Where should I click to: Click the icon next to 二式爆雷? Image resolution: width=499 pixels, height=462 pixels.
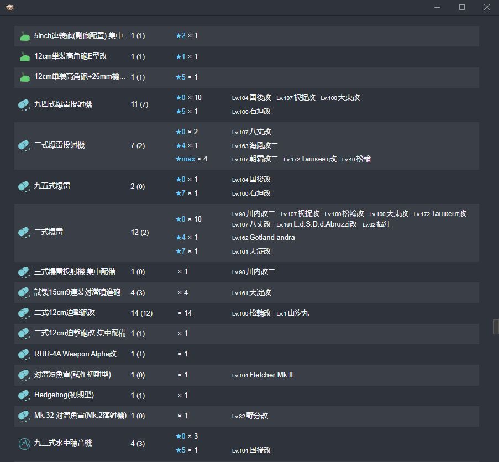tap(24, 232)
